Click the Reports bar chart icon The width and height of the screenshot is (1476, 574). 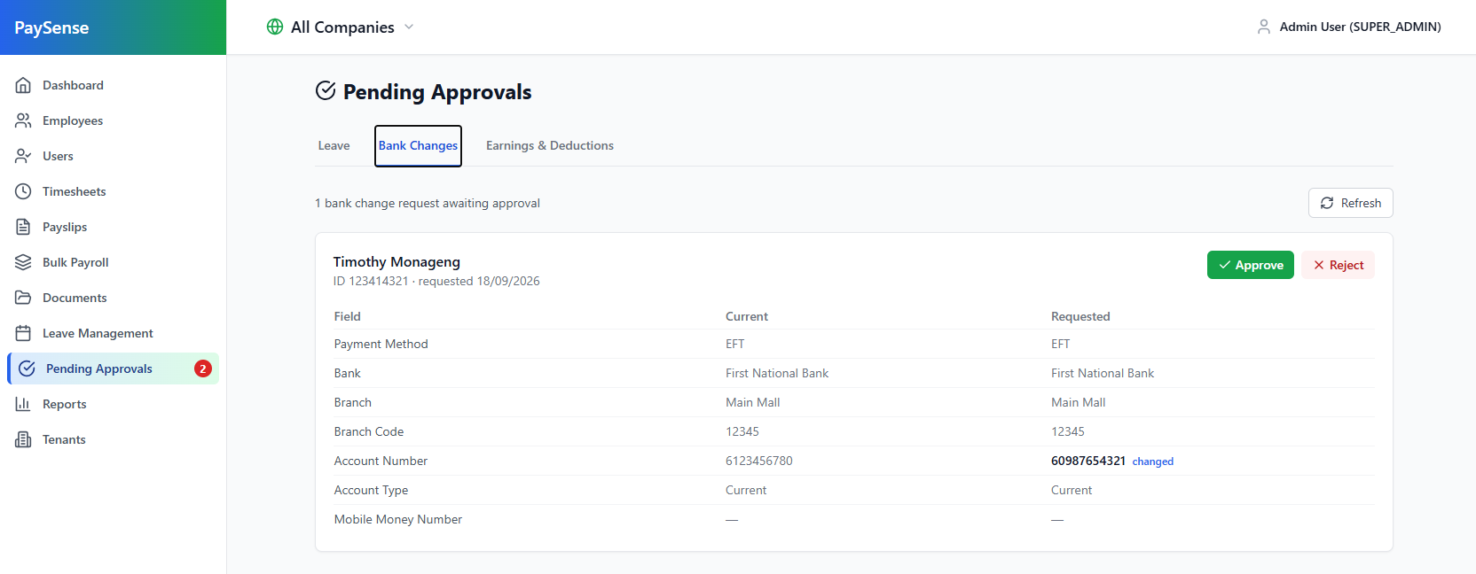(x=23, y=404)
